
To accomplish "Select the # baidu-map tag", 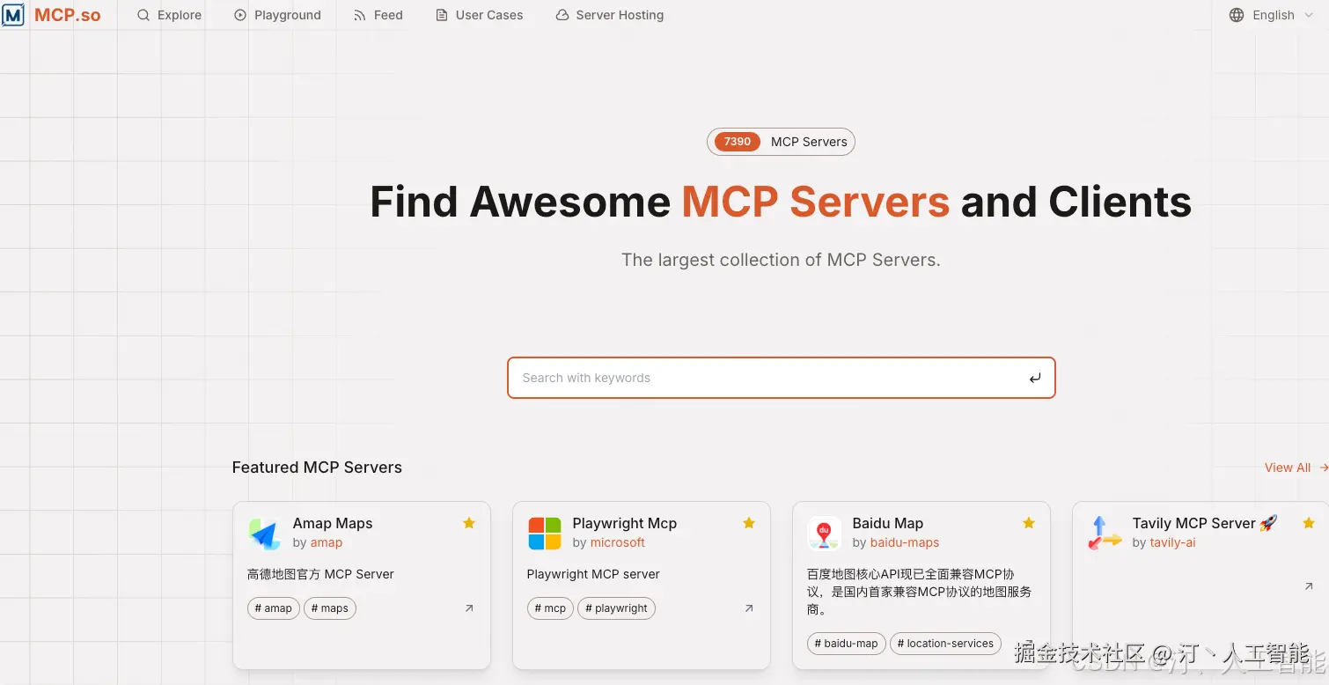I will pyautogui.click(x=846, y=644).
